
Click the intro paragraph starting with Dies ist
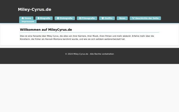(87, 38)
